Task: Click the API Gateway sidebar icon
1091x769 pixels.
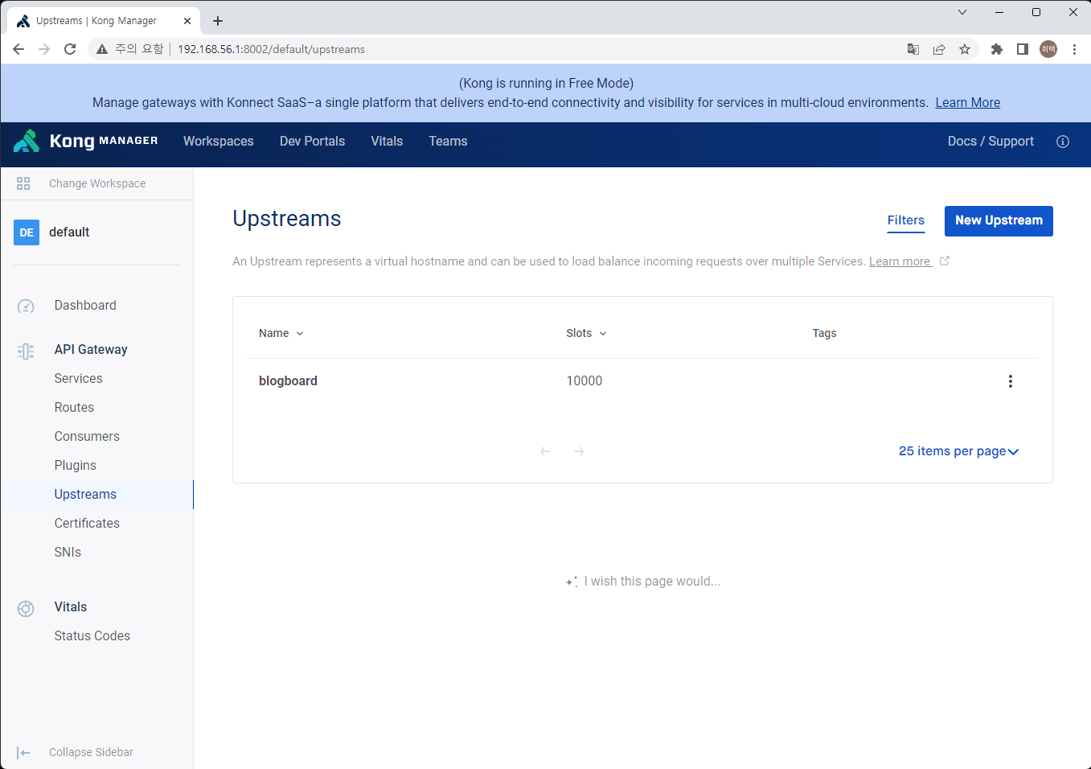Action: 26,351
